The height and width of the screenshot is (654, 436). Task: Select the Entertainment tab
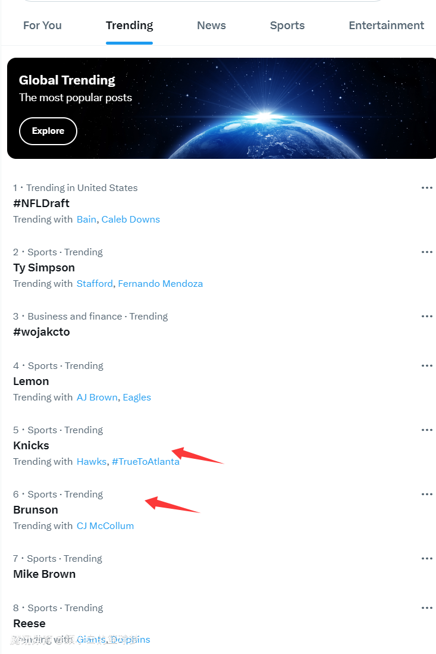point(386,26)
